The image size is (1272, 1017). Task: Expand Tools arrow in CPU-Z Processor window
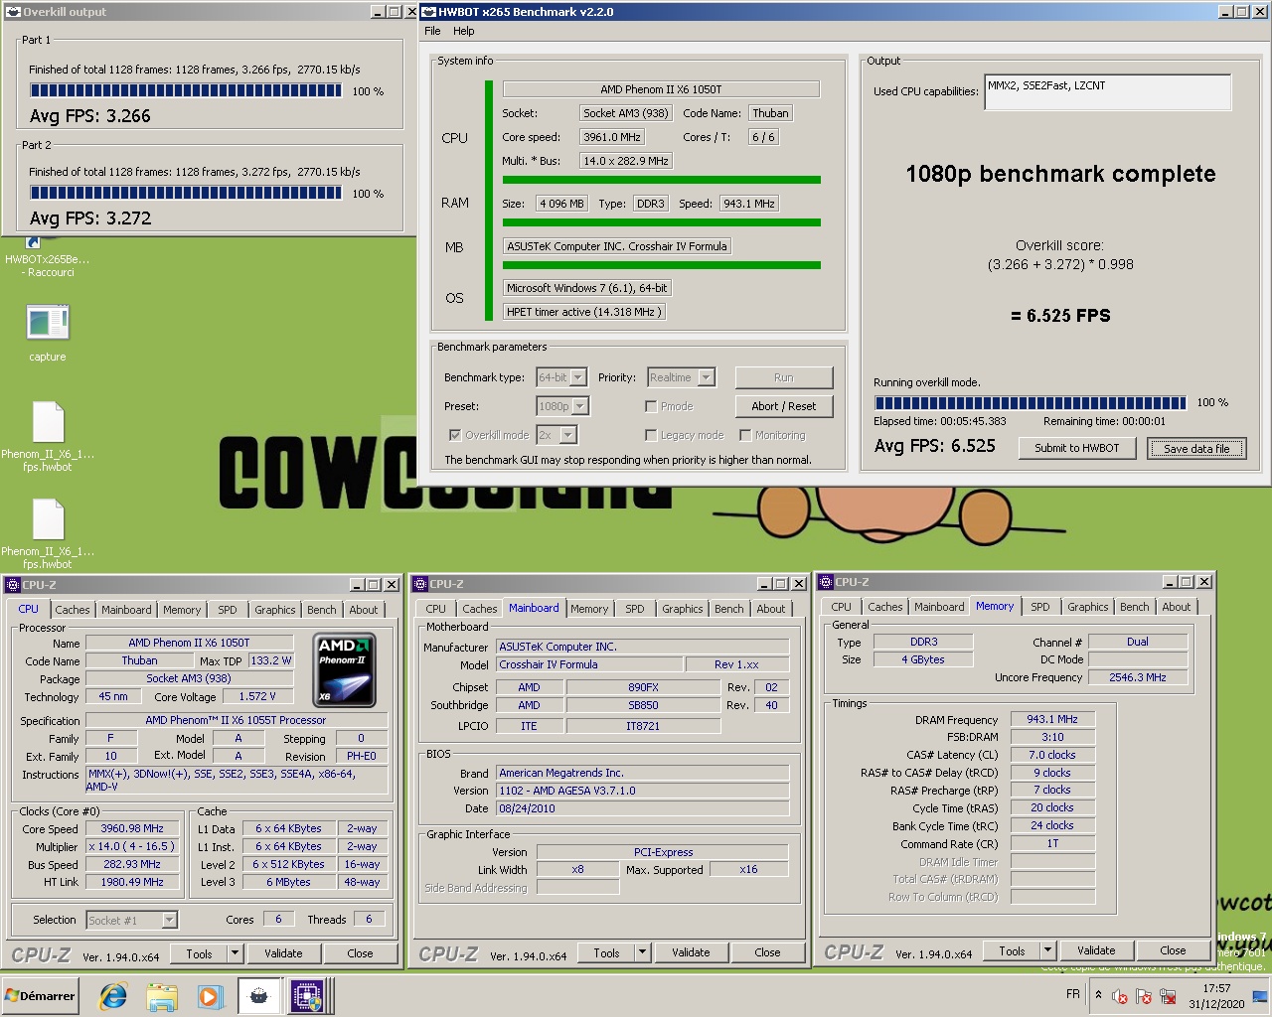(x=236, y=954)
